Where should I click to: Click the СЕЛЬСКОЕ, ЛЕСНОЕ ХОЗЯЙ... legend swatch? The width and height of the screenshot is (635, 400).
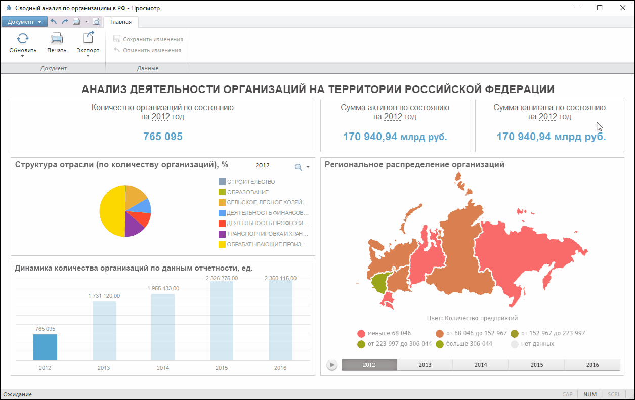pos(222,202)
